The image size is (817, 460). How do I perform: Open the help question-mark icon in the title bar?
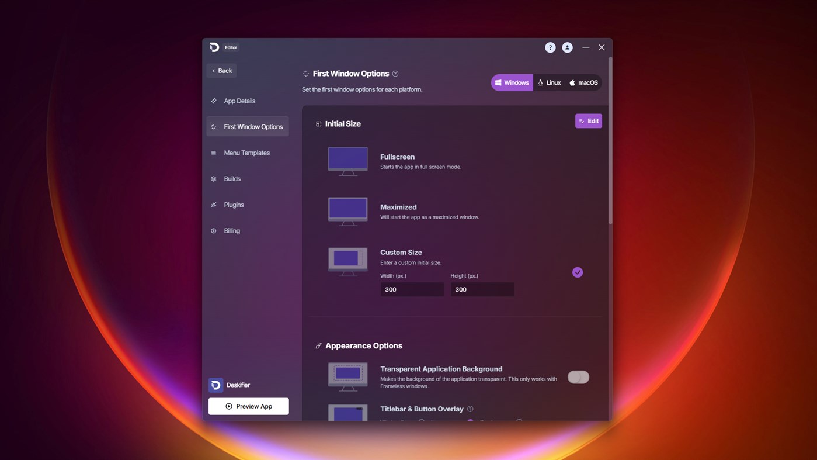point(550,47)
